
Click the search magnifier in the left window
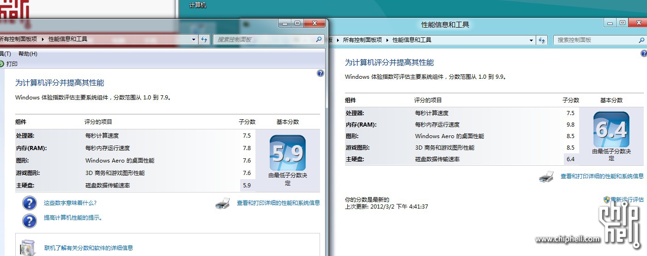click(319, 40)
